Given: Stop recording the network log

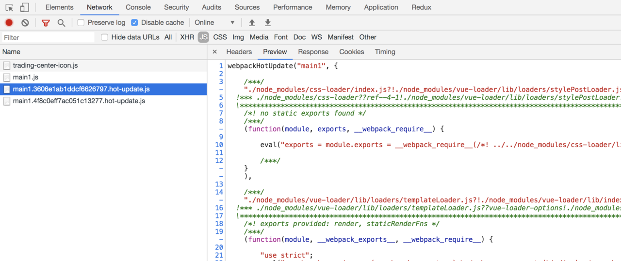Looking at the screenshot, I should (9, 23).
